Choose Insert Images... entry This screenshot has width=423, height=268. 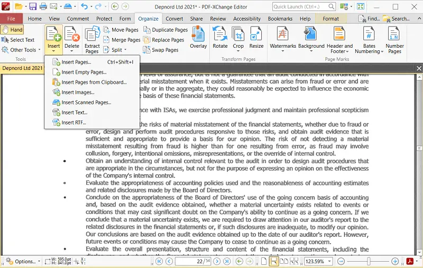coord(93,92)
